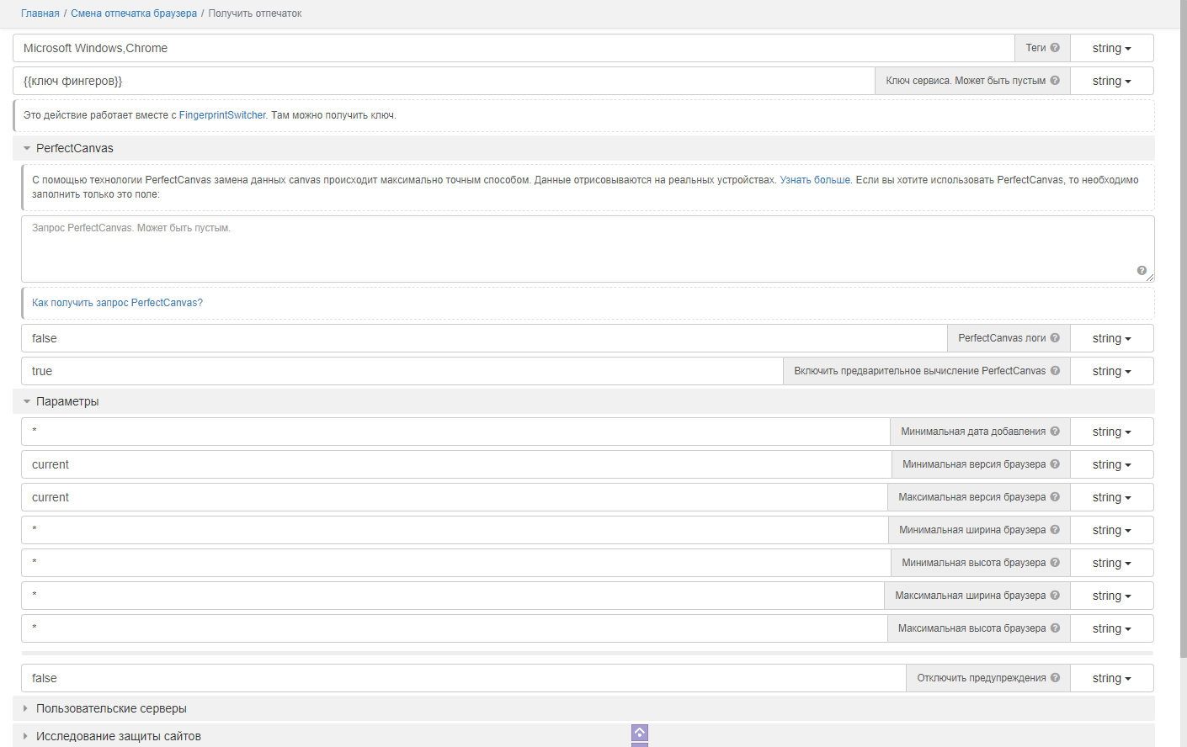This screenshot has width=1187, height=747.
Task: Open FingerprintSwitcher link
Action: click(222, 115)
